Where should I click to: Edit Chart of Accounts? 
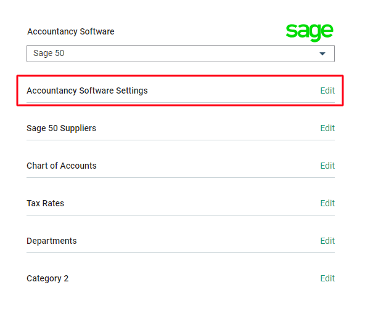tap(327, 166)
